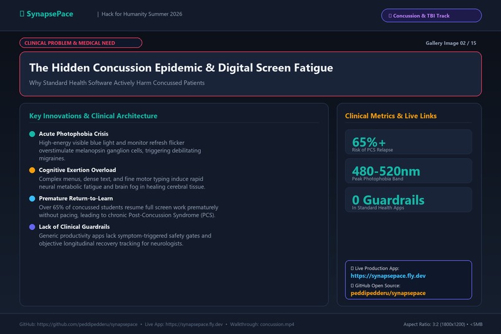Screen dimensions: 501x334
Task: Click the Clinical Problem & Medical Need tag
Action: (81, 43)
